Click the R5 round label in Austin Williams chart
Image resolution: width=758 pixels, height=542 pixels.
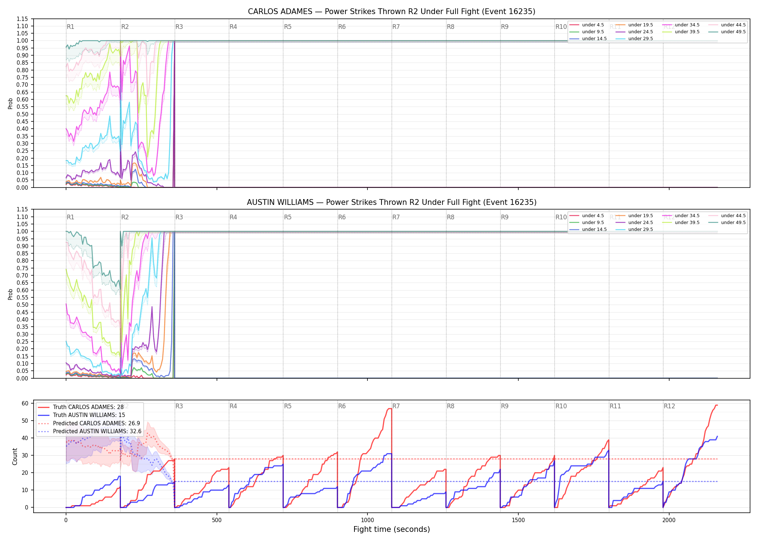[288, 217]
